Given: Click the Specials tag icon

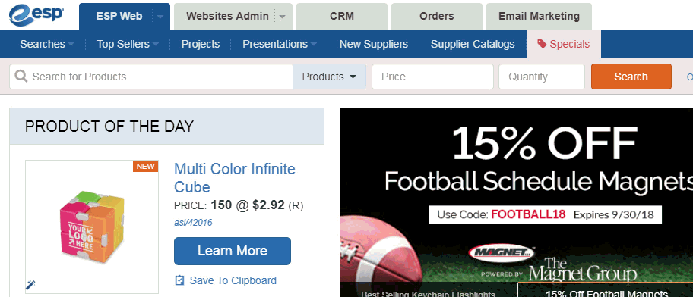Looking at the screenshot, I should click(541, 44).
